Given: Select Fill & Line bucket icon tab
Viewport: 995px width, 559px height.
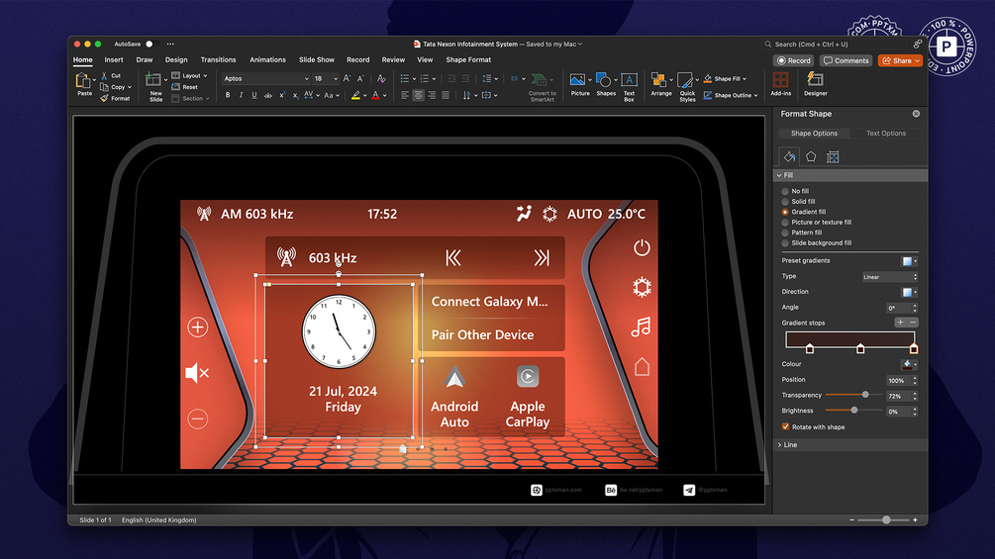Looking at the screenshot, I should coord(789,156).
